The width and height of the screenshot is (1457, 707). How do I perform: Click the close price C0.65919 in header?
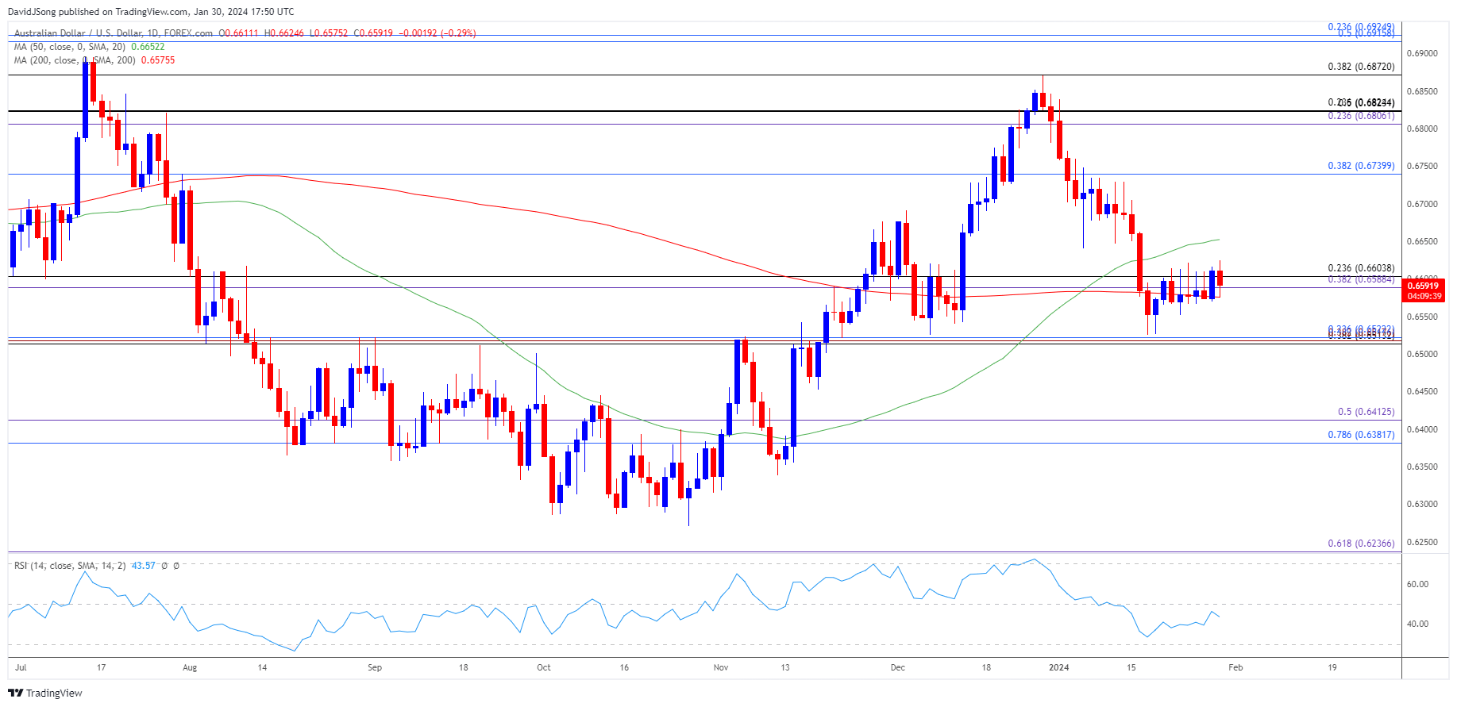373,33
